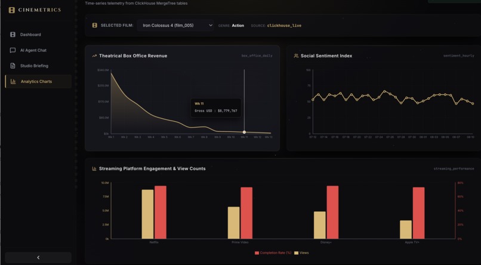Image resolution: width=481 pixels, height=265 pixels.
Task: Click the sentiment_hourly table label
Action: click(x=458, y=56)
